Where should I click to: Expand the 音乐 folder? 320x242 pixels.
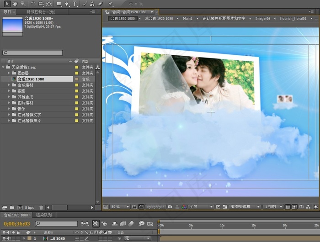point(9,109)
